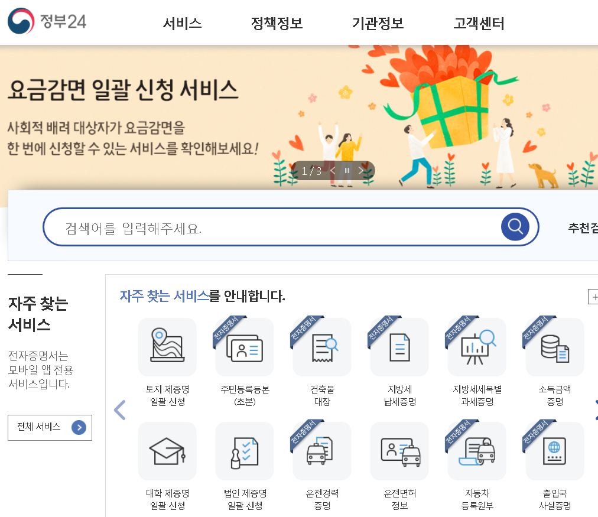The width and height of the screenshot is (598, 517).
Task: Open the 서비스 menu
Action: click(x=183, y=23)
